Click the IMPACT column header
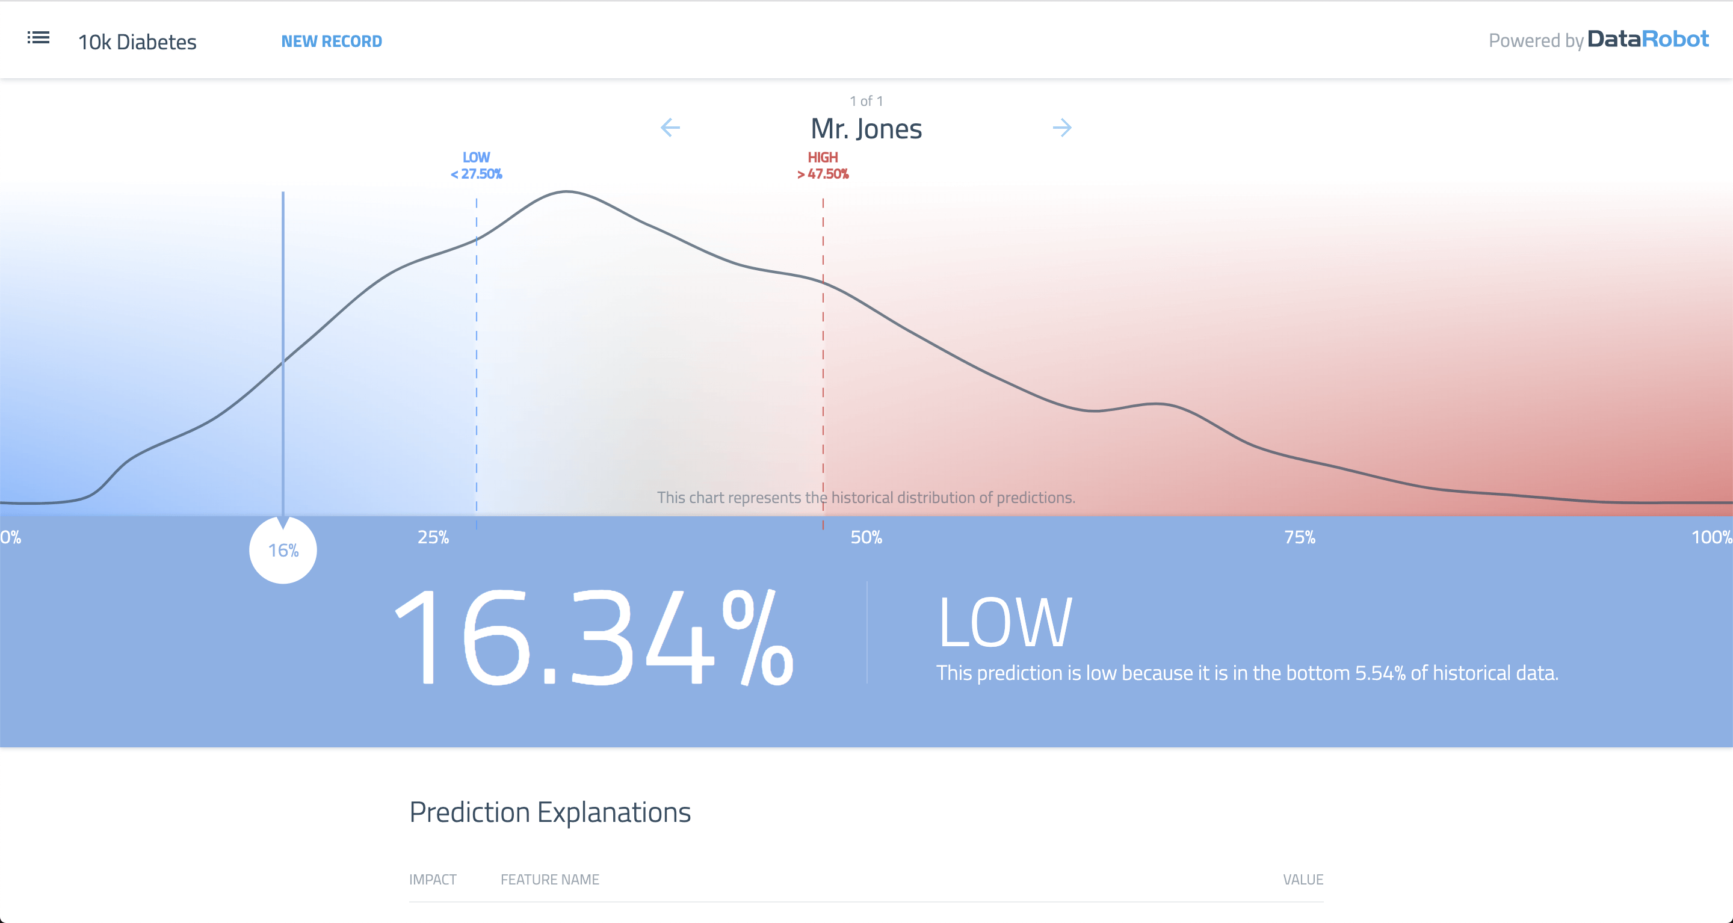Image resolution: width=1733 pixels, height=923 pixels. pyautogui.click(x=433, y=879)
